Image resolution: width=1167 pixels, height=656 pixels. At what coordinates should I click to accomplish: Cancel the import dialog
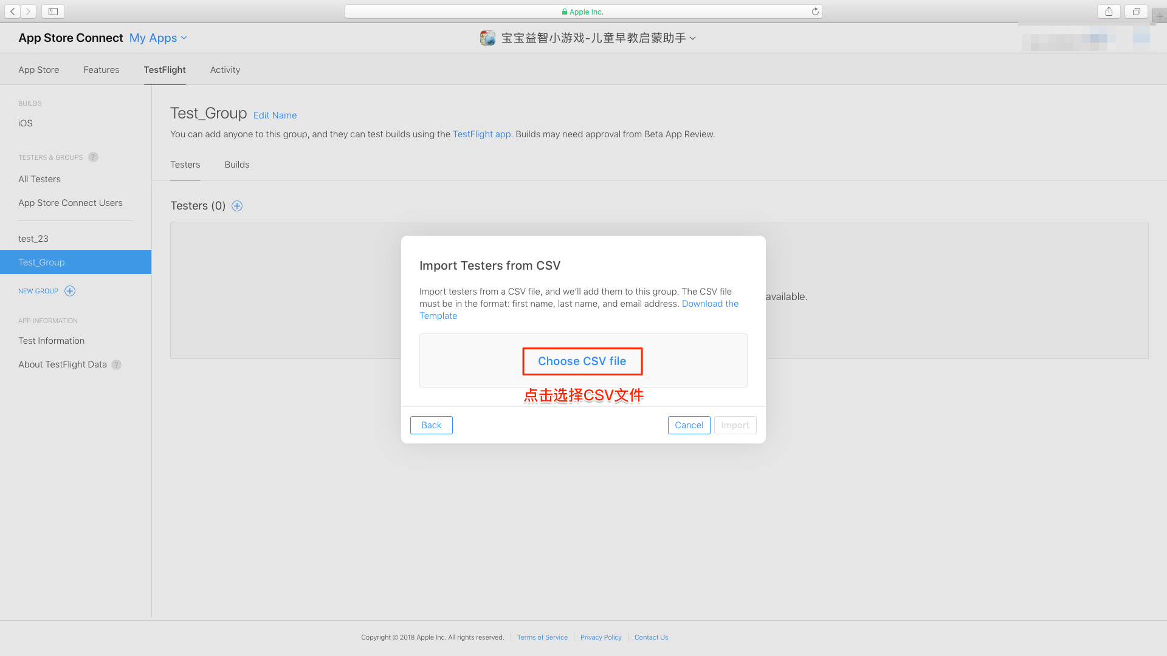pos(689,425)
